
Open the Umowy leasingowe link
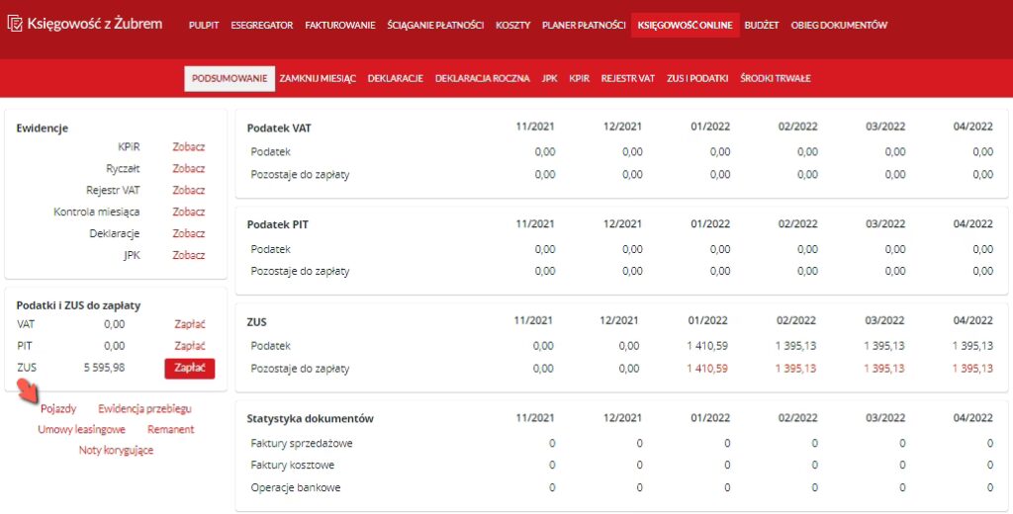pos(81,430)
